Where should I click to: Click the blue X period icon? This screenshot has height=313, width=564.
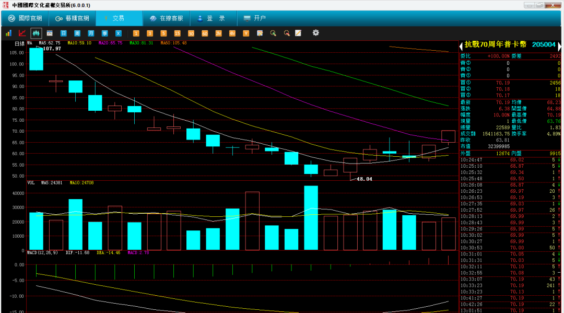pyautogui.click(x=119, y=33)
